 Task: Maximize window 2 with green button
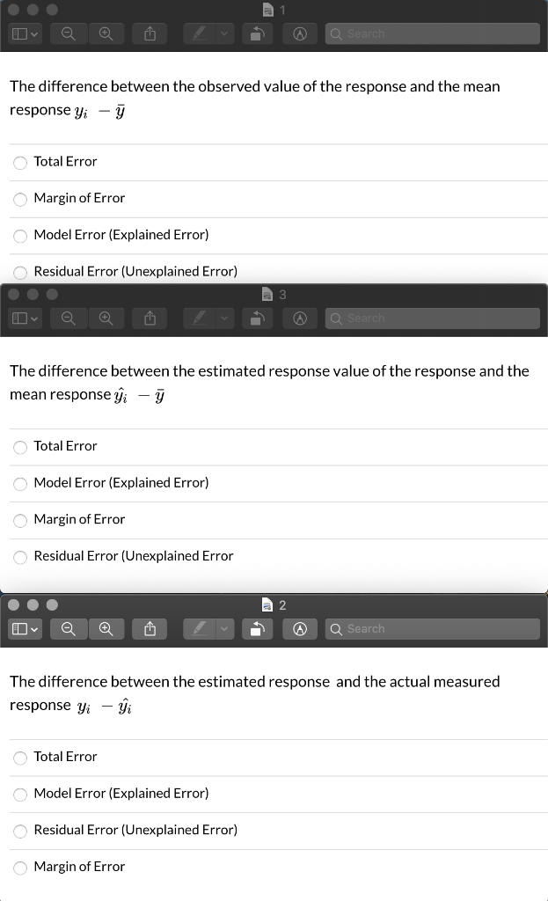pyautogui.click(x=52, y=604)
